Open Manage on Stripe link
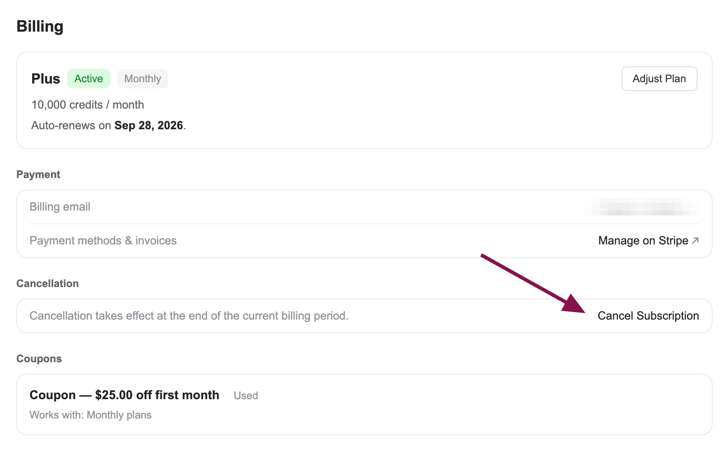Viewport: 720px width, 466px height. tap(648, 240)
